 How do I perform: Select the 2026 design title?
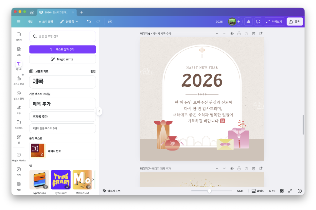[219, 22]
